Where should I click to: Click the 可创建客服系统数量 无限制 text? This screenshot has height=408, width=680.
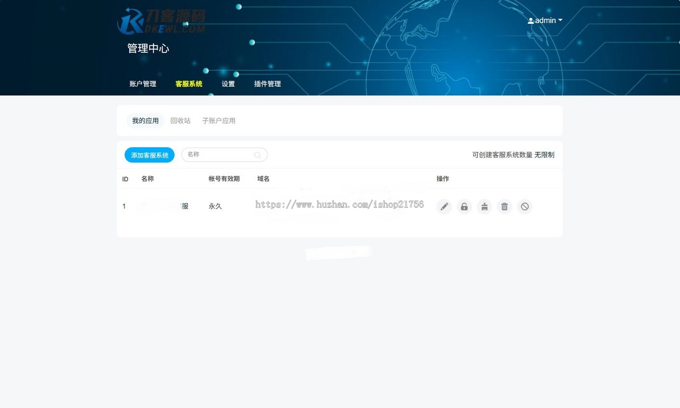point(513,155)
